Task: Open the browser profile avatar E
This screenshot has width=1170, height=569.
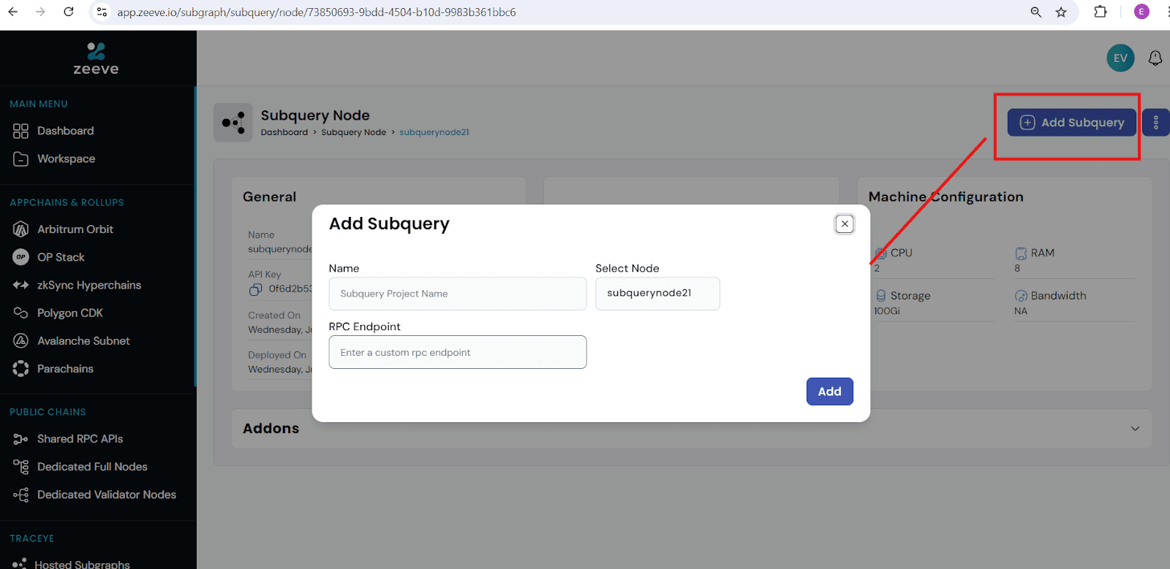Action: (x=1141, y=12)
